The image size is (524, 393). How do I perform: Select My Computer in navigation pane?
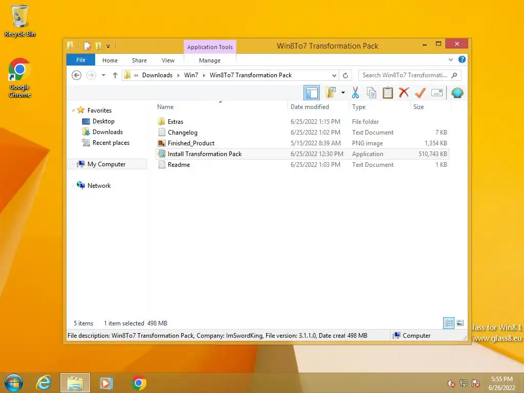[x=106, y=164]
